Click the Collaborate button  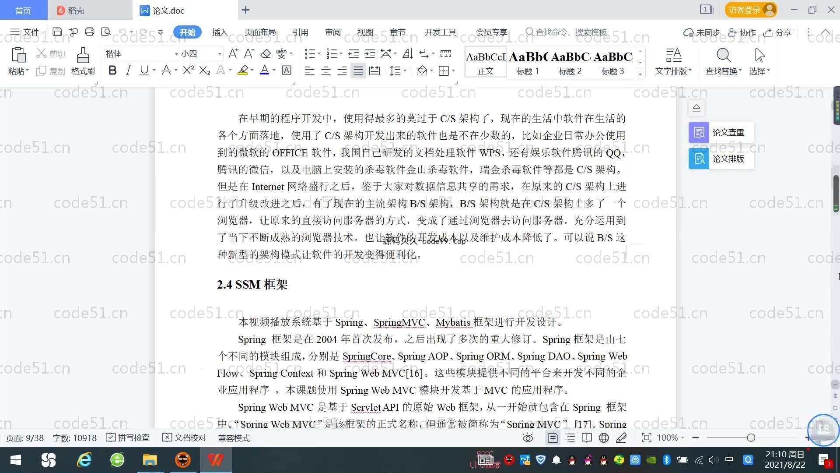coord(742,32)
